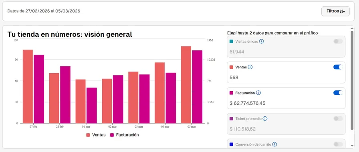Click the value 61.944

(x=237, y=52)
